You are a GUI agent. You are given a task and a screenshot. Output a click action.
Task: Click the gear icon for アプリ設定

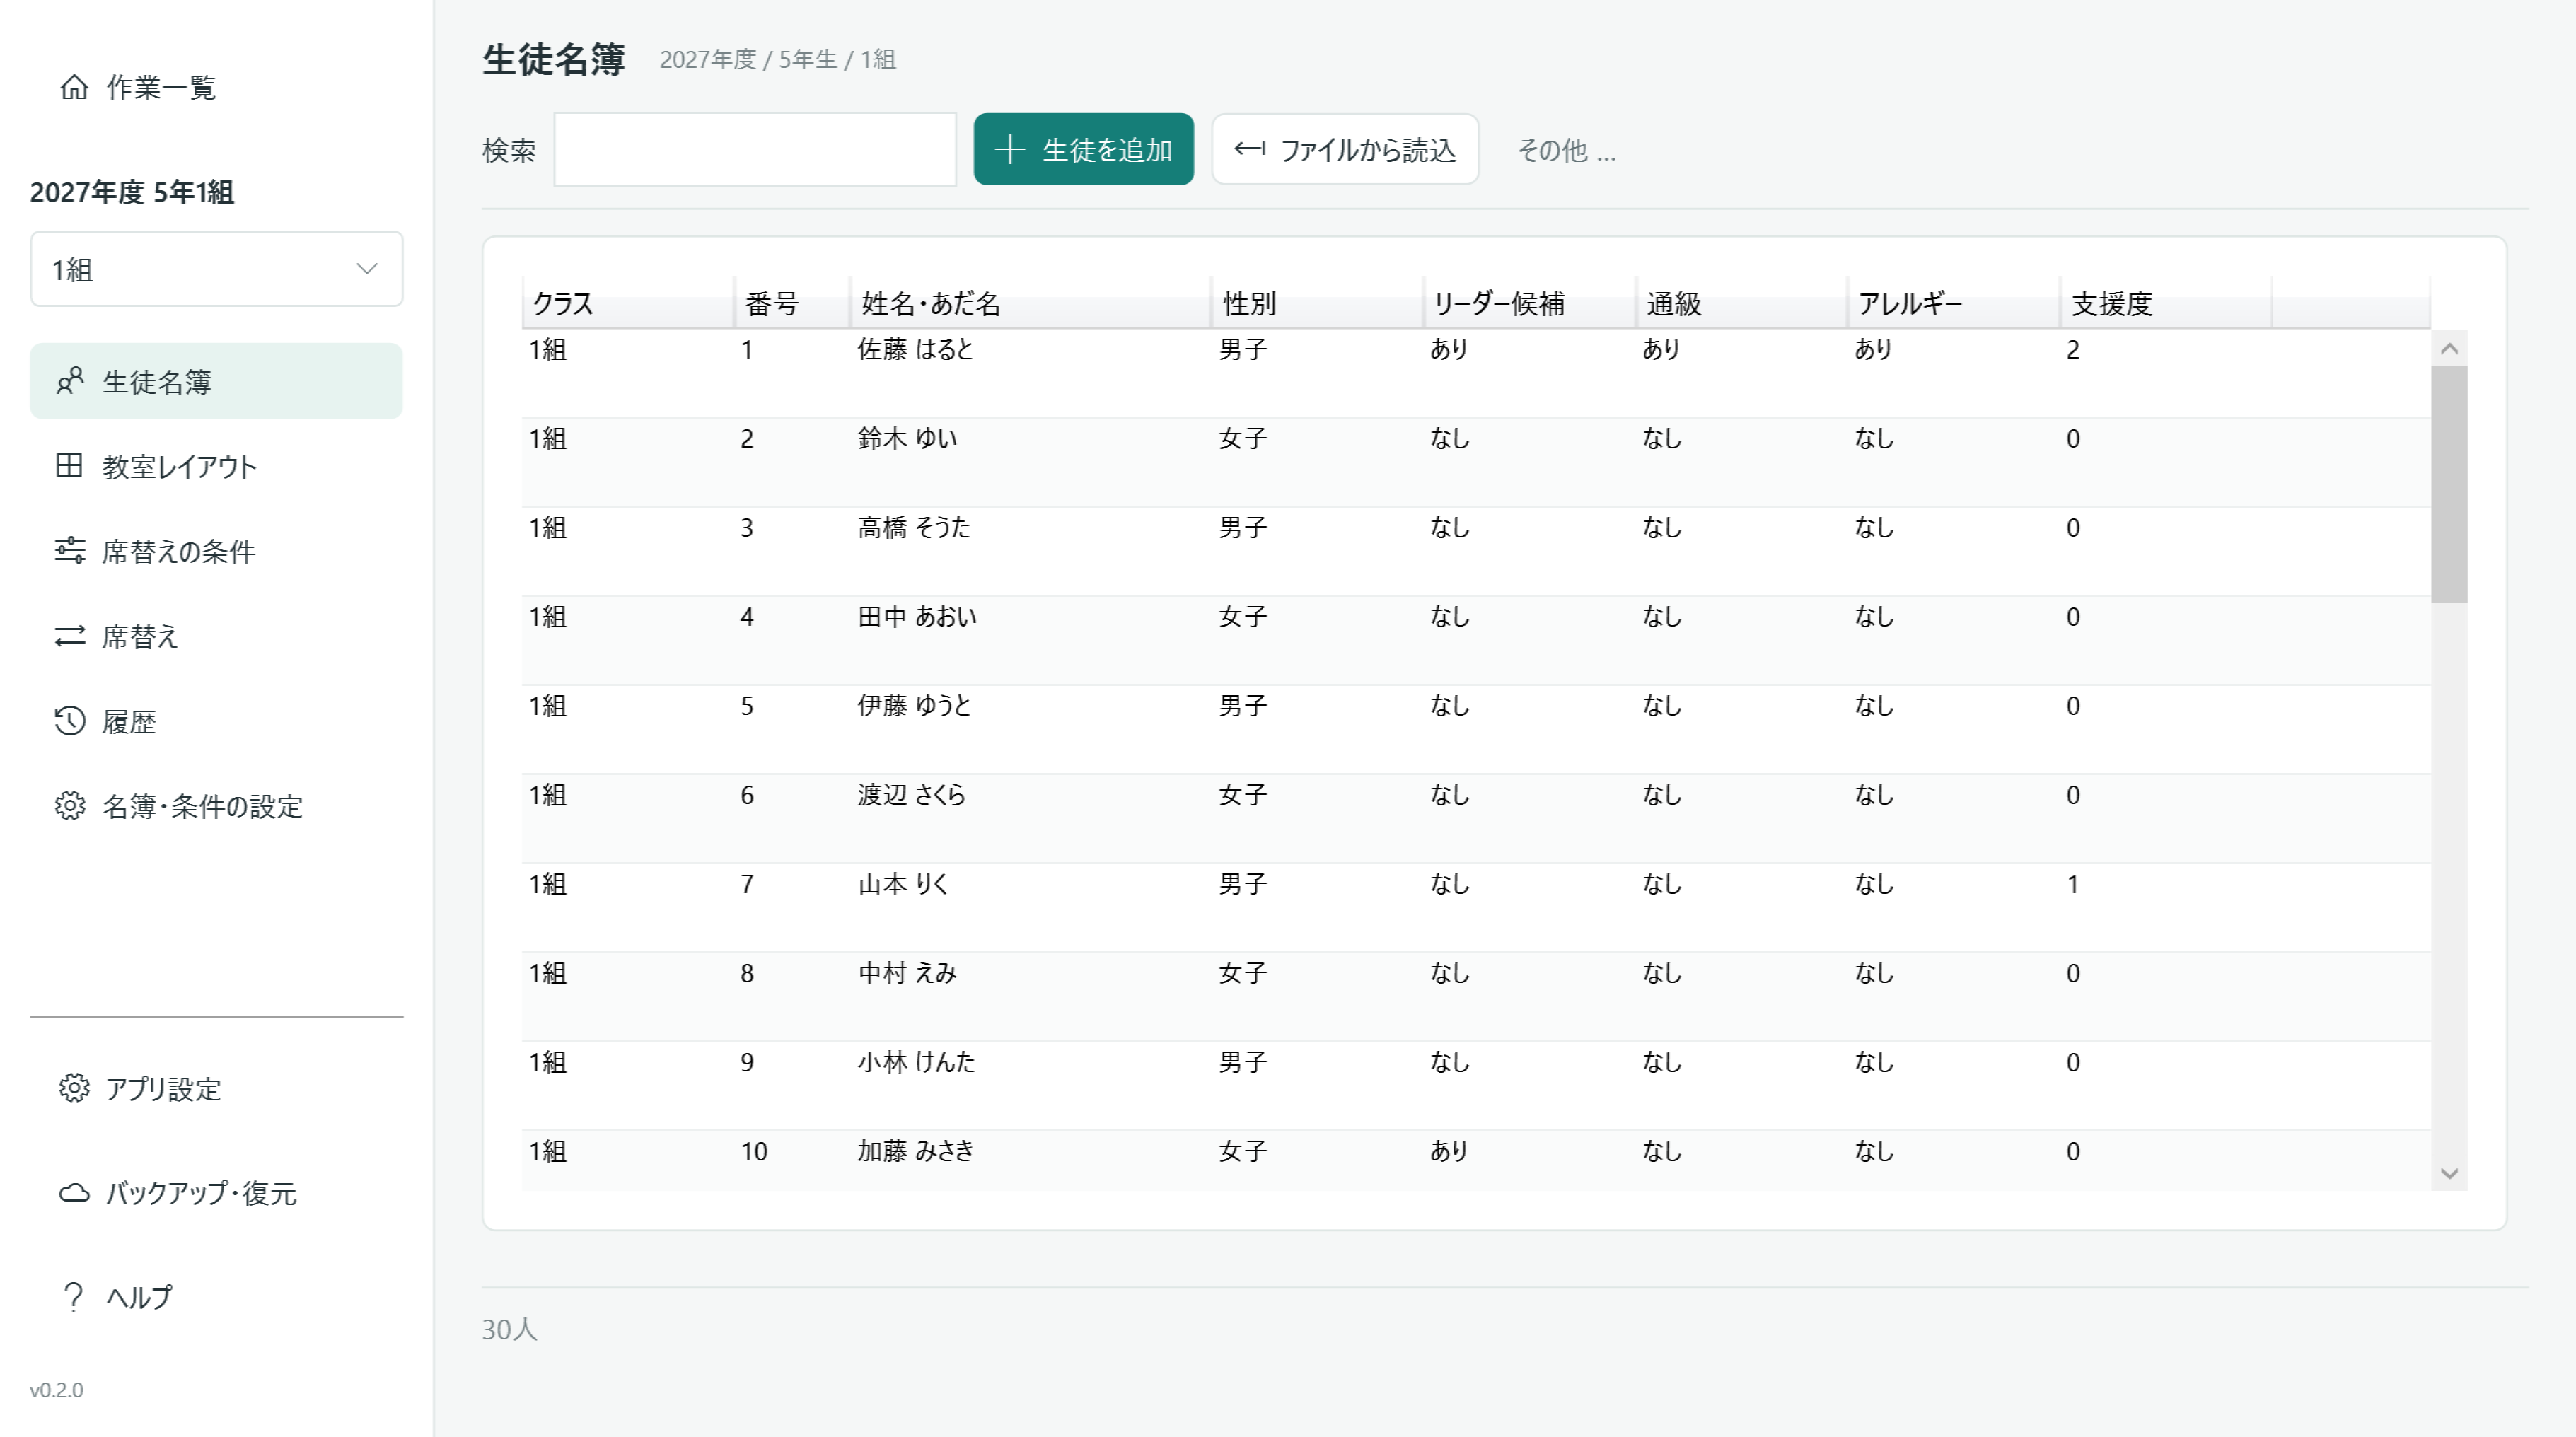coord(74,1088)
